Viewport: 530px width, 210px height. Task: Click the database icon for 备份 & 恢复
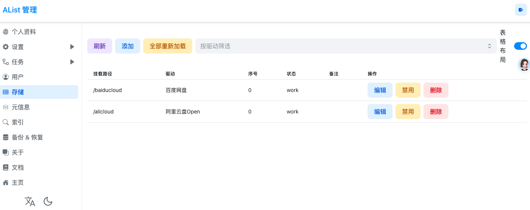pos(6,137)
